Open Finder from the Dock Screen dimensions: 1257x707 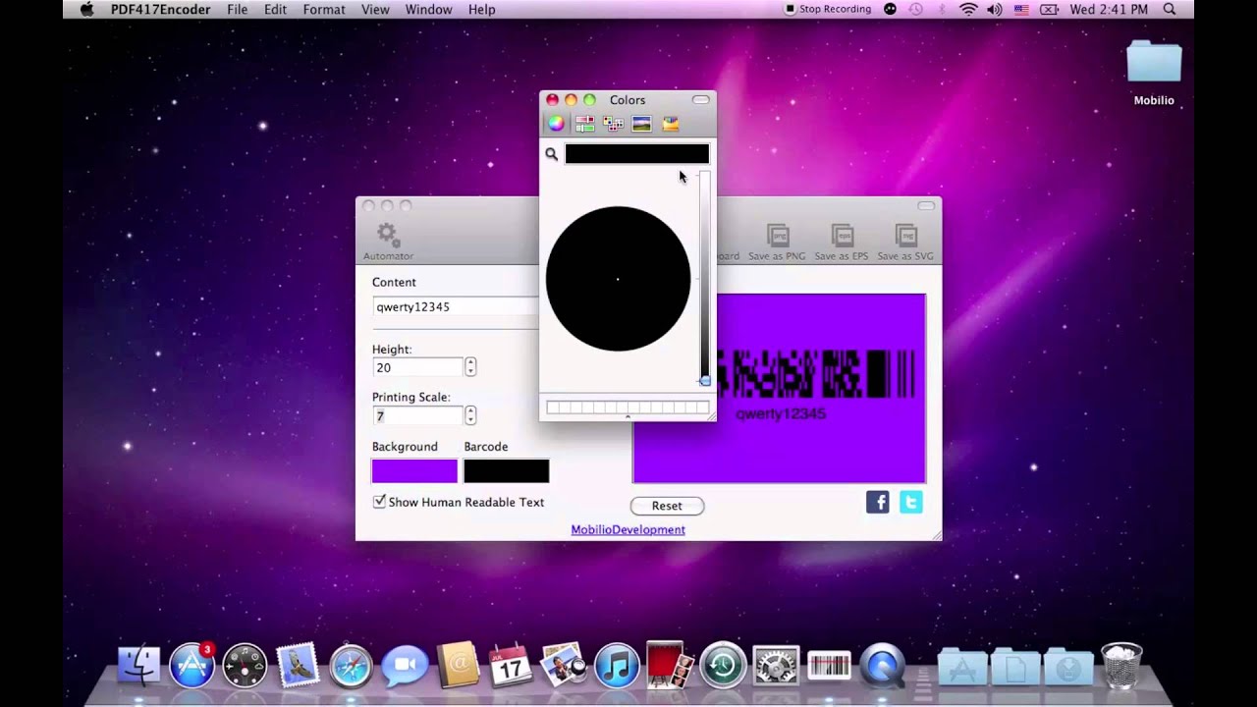pyautogui.click(x=138, y=666)
